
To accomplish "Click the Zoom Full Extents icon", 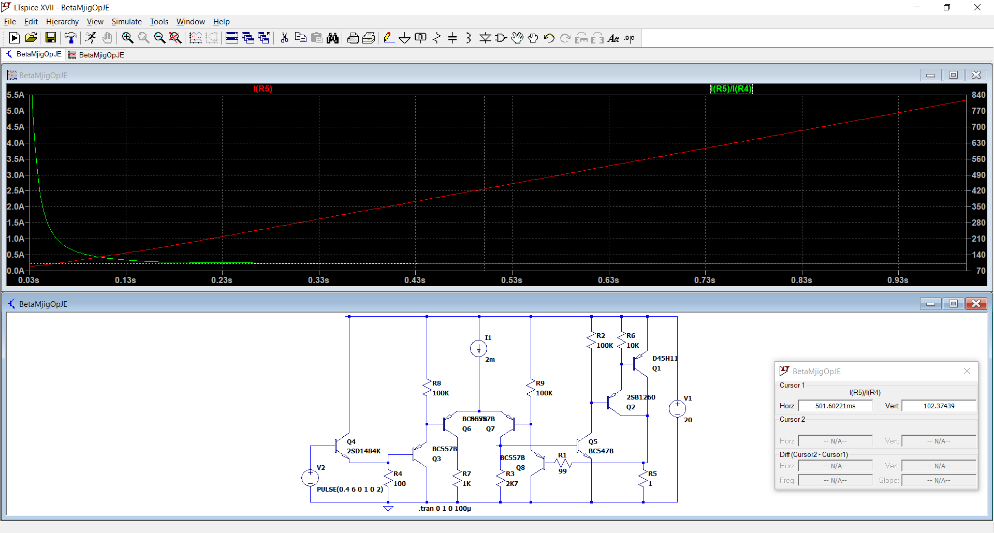I will 176,38.
